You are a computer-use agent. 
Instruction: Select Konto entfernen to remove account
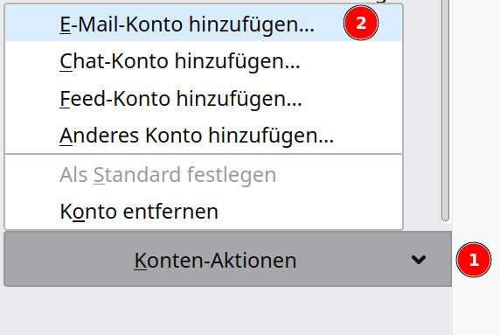(204, 211)
